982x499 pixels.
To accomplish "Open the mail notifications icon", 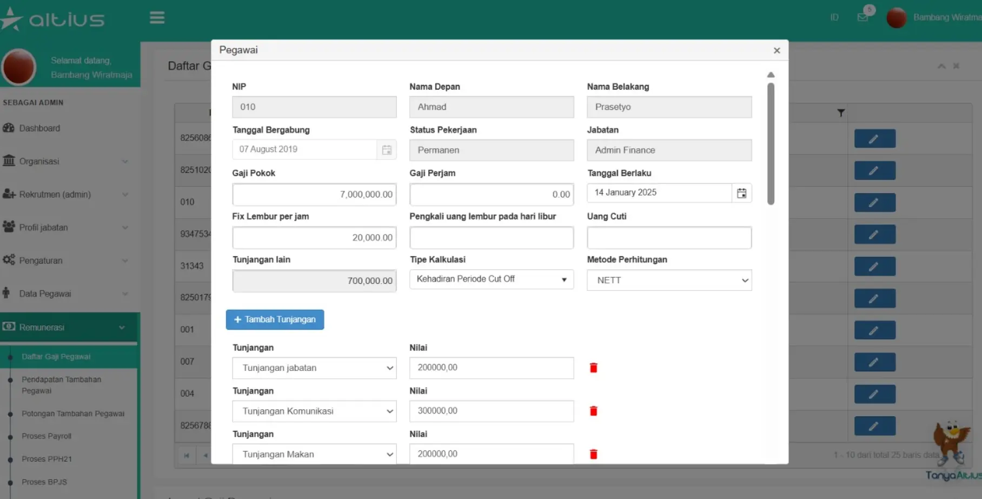I will (x=862, y=17).
